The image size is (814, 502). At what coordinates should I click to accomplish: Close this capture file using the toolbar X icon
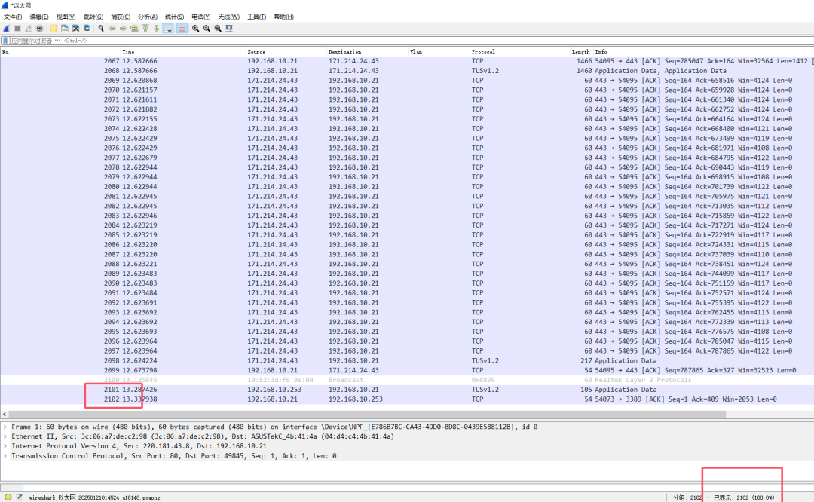[76, 29]
